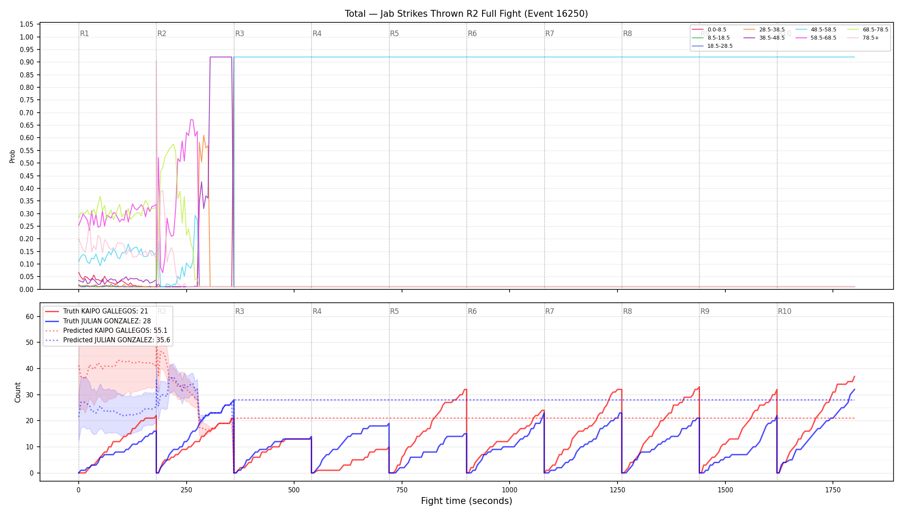Select the 48.5-58.5 legend line sample
Viewport: 903px width, 516px height.
coord(801,30)
